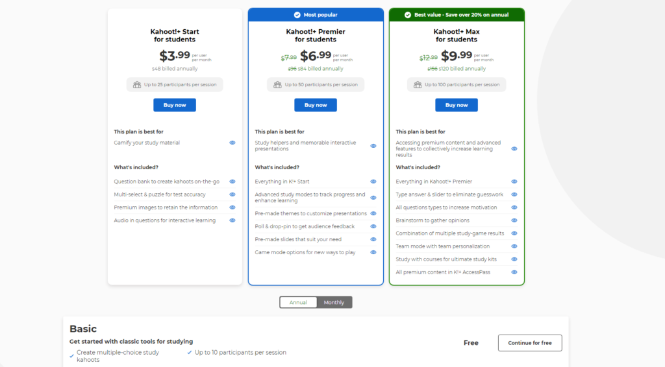Click the Most popular banner checkmark
Viewport: 665px width, 367px height.
[x=297, y=15]
